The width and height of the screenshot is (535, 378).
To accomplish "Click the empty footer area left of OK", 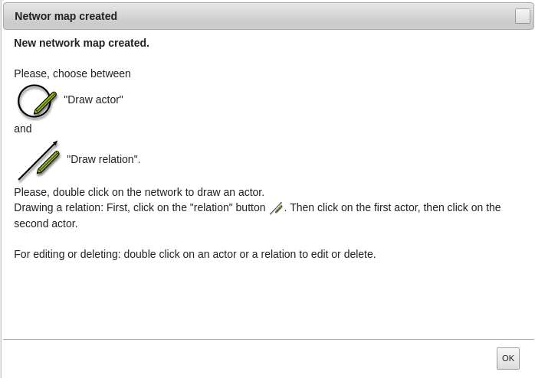I will pos(249,358).
